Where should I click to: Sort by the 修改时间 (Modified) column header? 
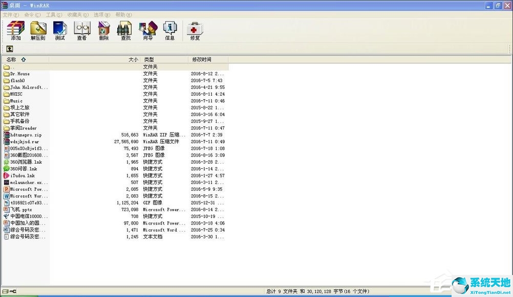(x=208, y=59)
